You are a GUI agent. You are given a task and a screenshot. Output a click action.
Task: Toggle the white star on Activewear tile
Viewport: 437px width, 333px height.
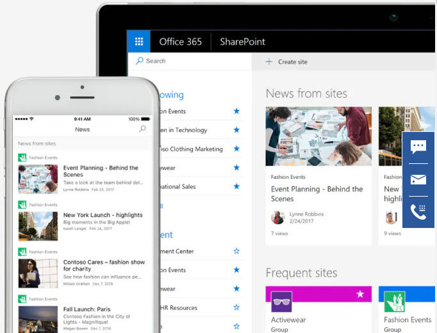coord(360,295)
